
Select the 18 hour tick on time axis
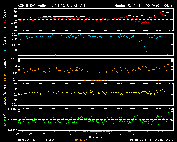[x=109, y=134]
